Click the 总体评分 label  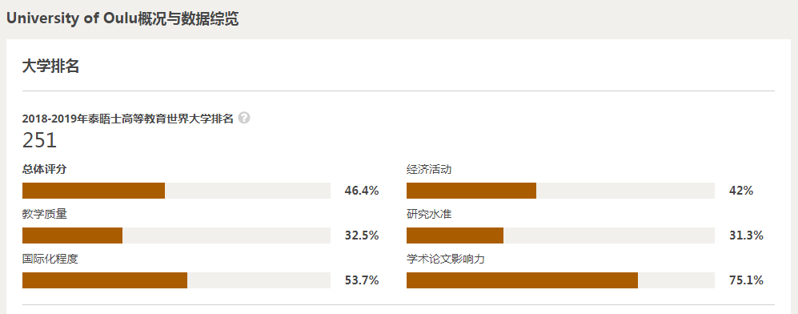coord(44,170)
